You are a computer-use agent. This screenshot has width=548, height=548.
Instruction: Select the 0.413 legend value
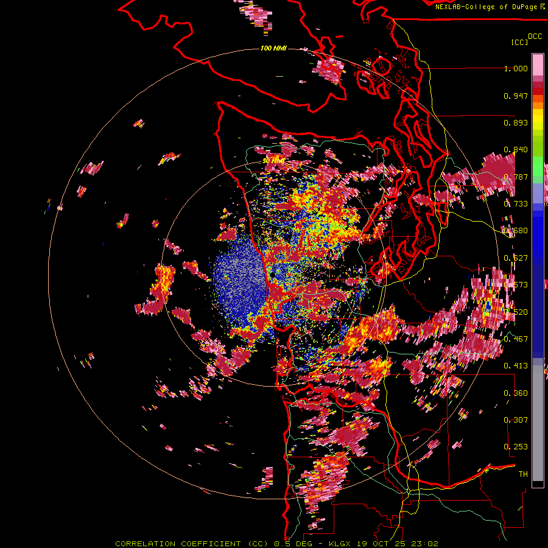[x=516, y=366]
